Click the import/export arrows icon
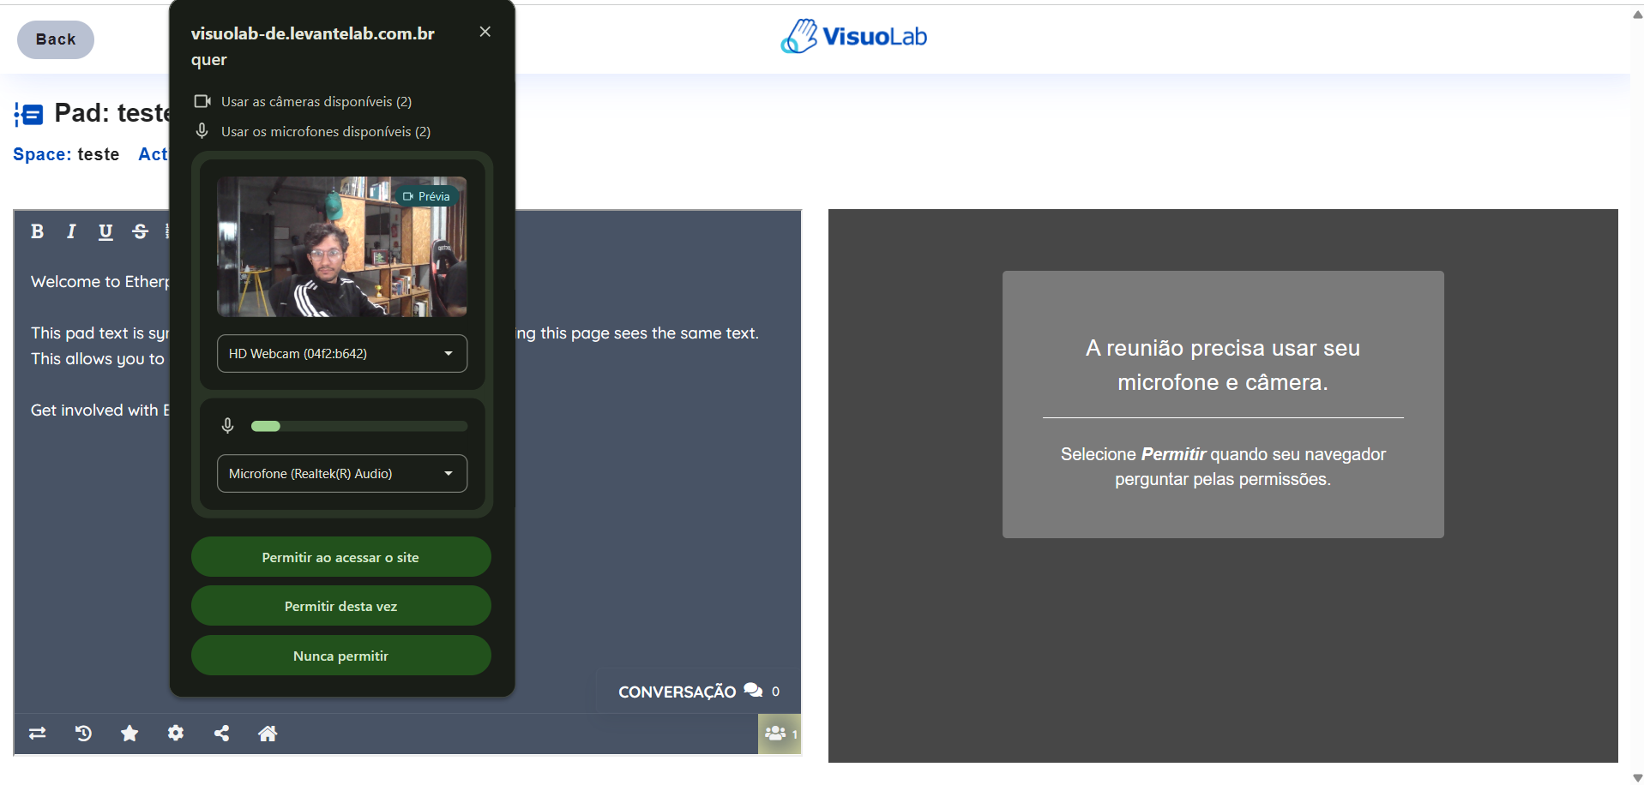Viewport: 1644px width, 785px height. [38, 734]
